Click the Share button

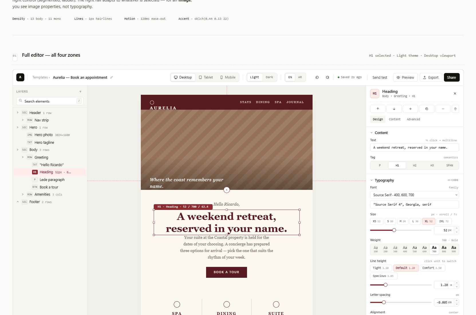(x=451, y=78)
